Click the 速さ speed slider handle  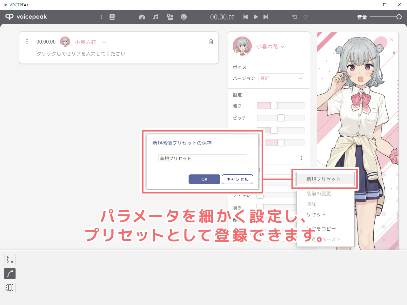point(274,105)
